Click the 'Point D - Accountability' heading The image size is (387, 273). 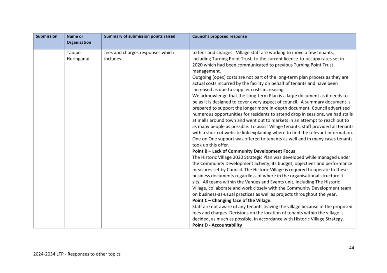[x=217, y=225]
